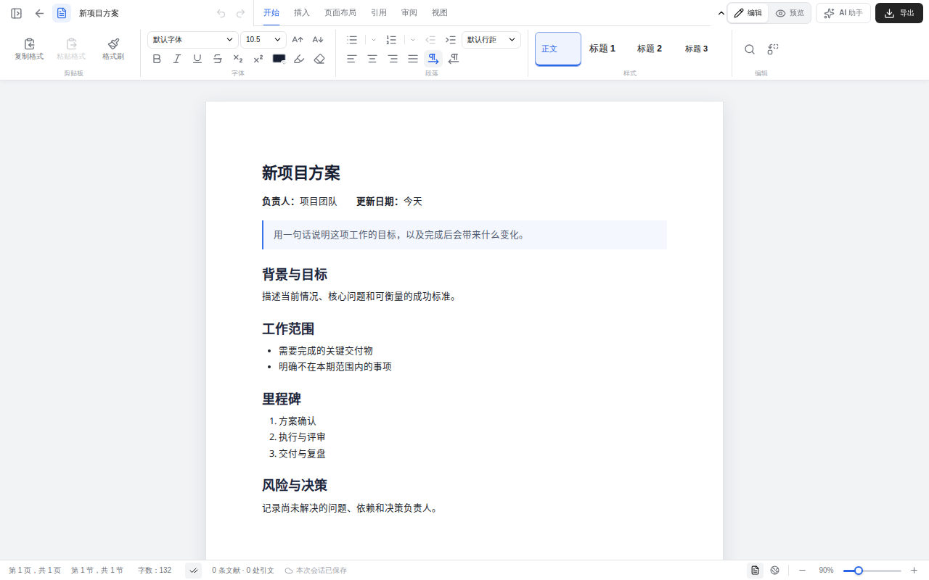Open the 默认字体 font family dropdown
Image resolution: width=929 pixels, height=580 pixels.
click(x=193, y=40)
